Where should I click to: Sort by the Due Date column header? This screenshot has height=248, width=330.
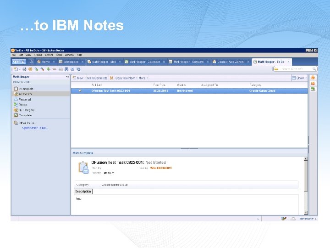159,85
